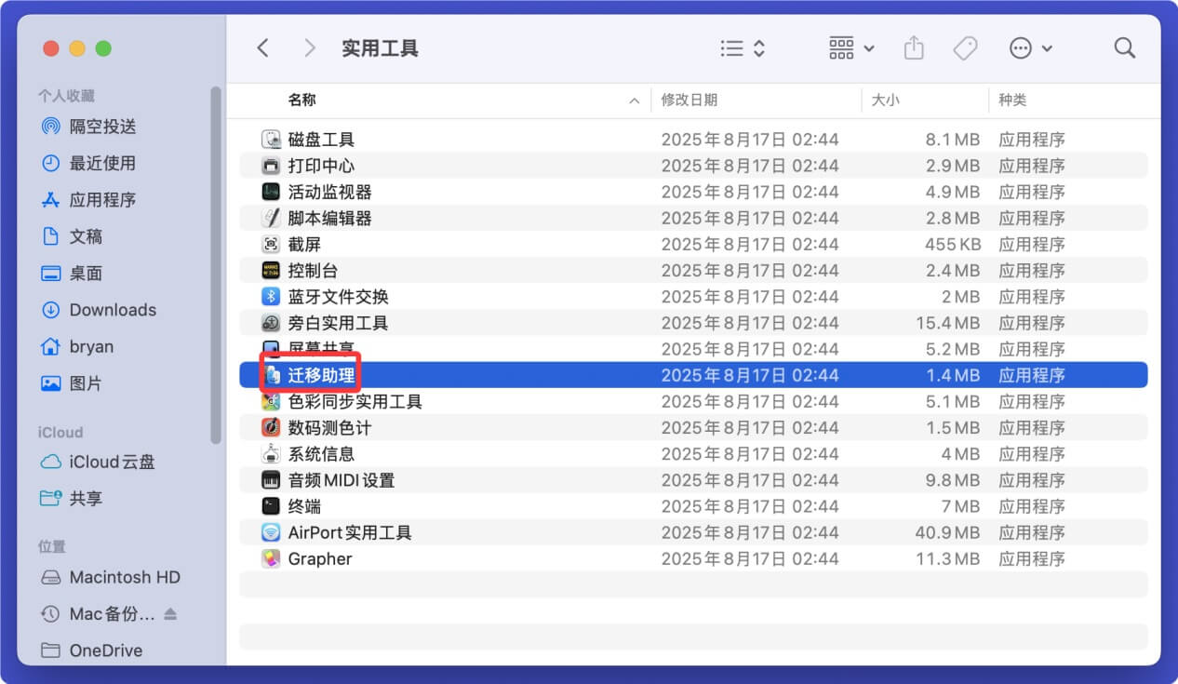Select Downloads in the sidebar
Image resolution: width=1178 pixels, height=684 pixels.
click(x=113, y=310)
